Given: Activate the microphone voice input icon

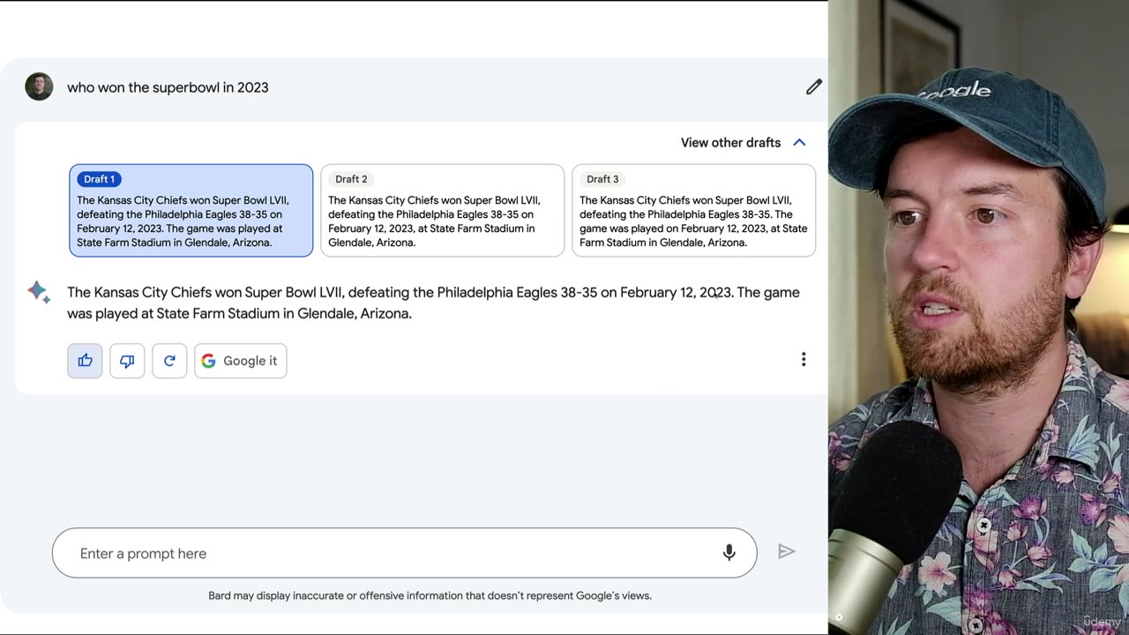Looking at the screenshot, I should tap(729, 553).
